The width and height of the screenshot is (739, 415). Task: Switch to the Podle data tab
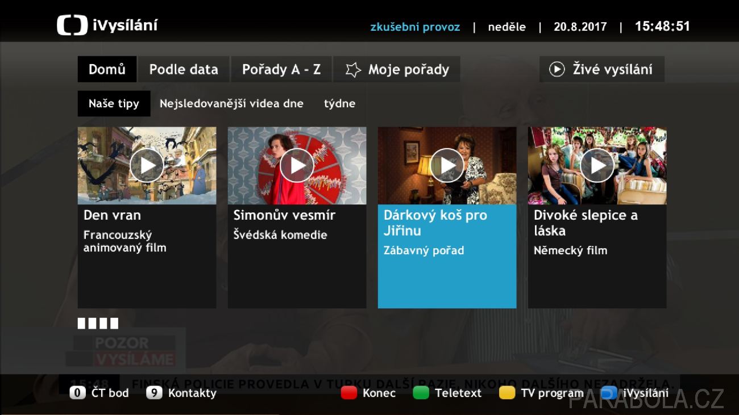[x=184, y=69]
